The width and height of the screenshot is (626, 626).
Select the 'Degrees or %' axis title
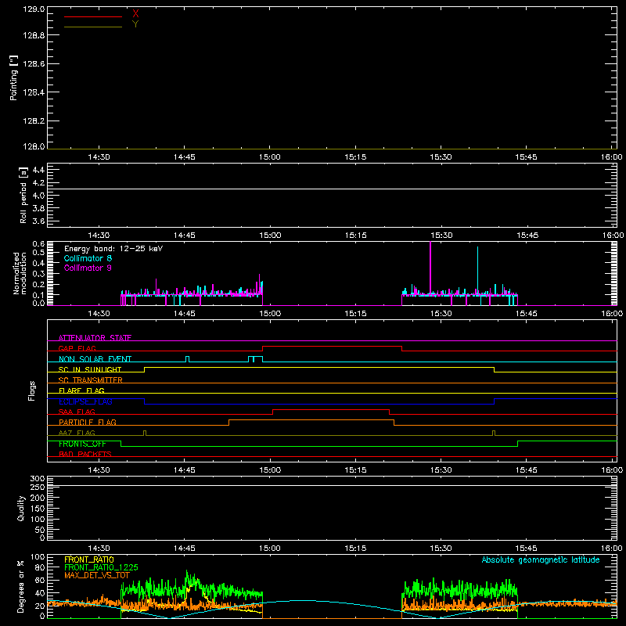21,586
